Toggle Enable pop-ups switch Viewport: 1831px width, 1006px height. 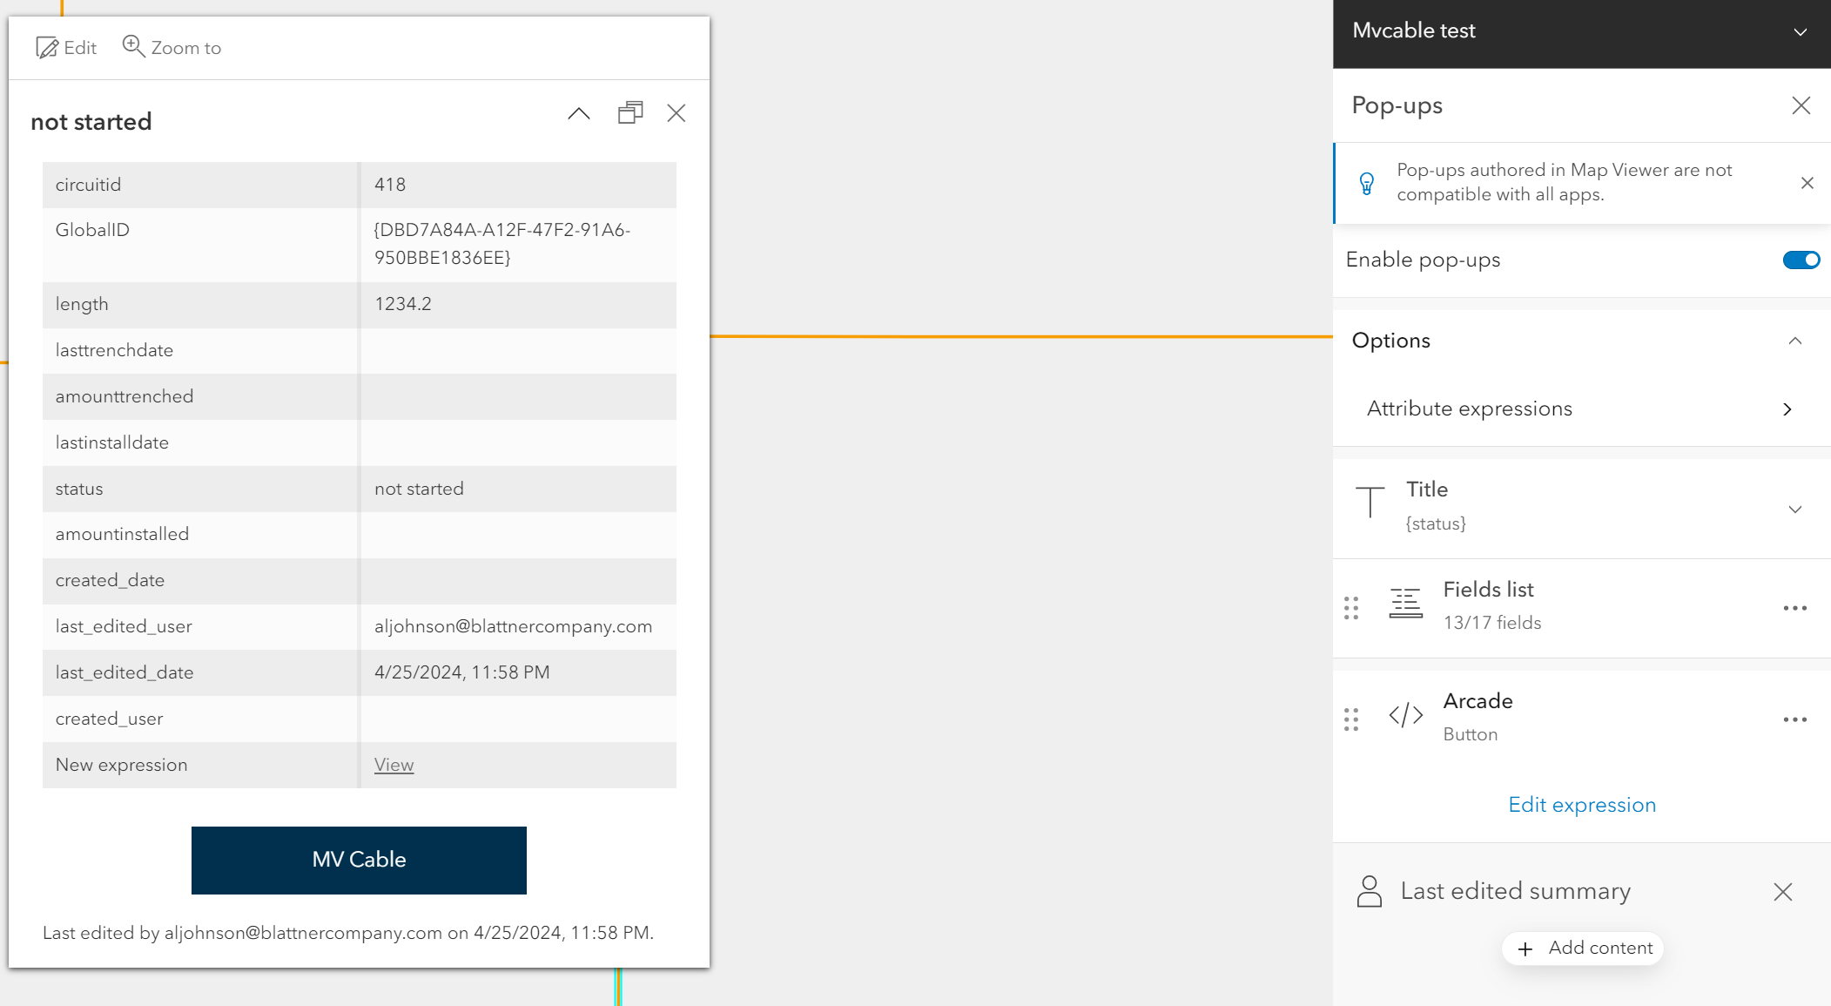tap(1801, 260)
